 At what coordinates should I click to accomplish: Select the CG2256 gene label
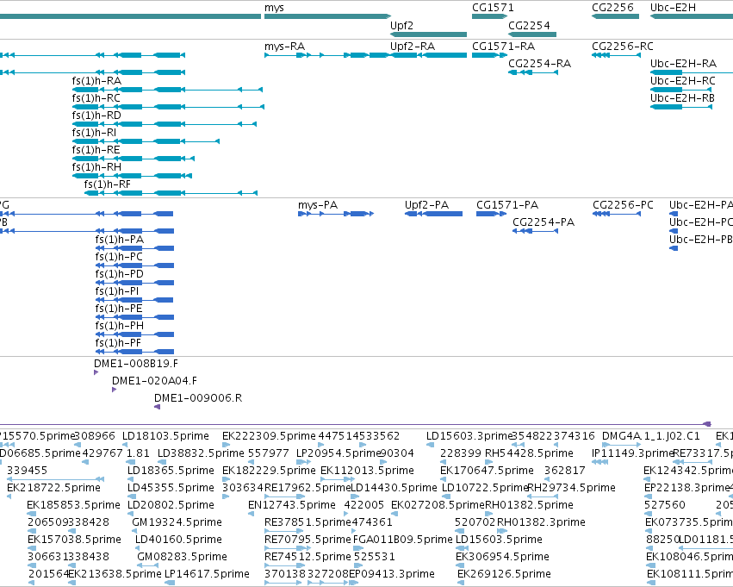[613, 8]
